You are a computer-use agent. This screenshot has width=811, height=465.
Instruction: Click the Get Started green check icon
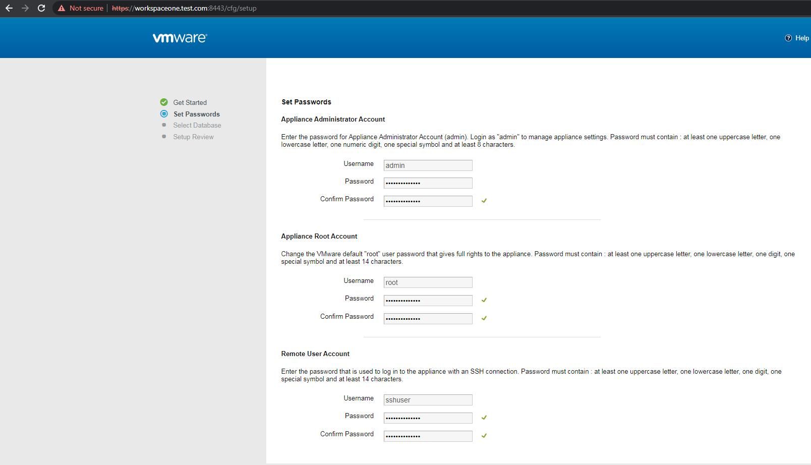click(x=164, y=102)
